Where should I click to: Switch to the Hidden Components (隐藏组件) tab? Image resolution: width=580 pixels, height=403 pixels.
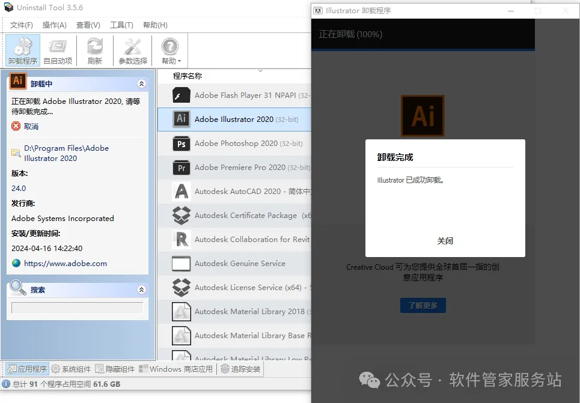click(x=115, y=369)
